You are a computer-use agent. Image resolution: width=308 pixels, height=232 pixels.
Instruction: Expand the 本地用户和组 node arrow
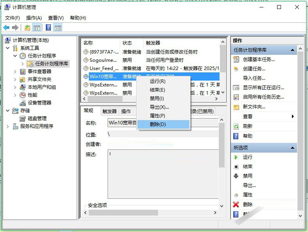pyautogui.click(x=15, y=87)
